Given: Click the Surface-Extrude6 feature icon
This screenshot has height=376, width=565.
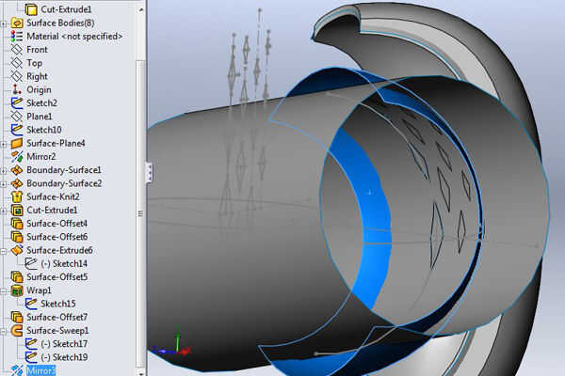Looking at the screenshot, I should tap(17, 250).
